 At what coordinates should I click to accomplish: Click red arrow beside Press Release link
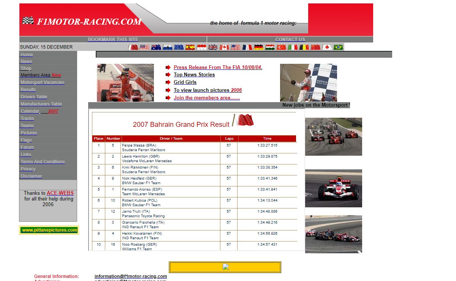tap(168, 68)
